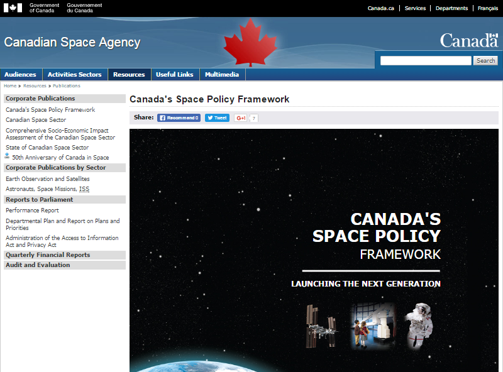The width and height of the screenshot is (503, 372).
Task: Open the Activities Sectors menu
Action: tap(75, 74)
